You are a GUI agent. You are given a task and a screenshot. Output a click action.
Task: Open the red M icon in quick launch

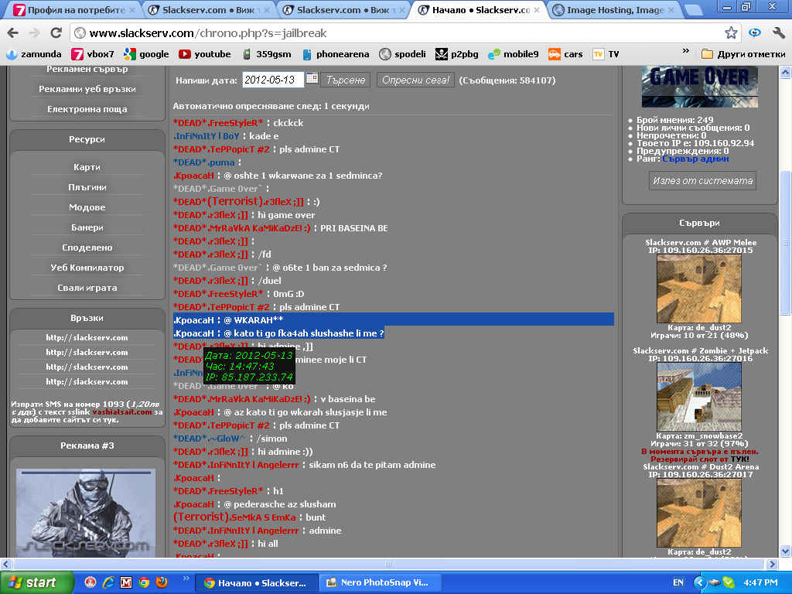coord(126,582)
